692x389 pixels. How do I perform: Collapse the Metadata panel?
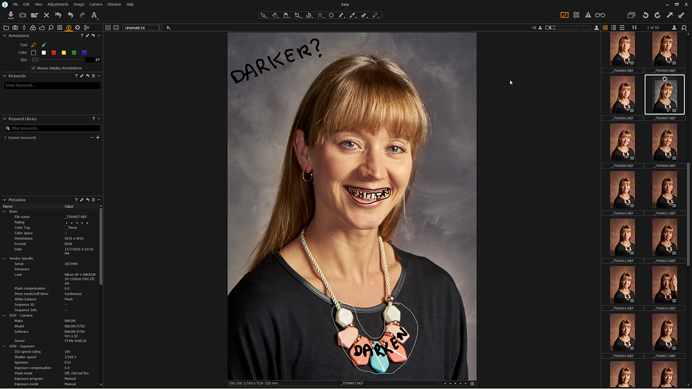(5, 199)
